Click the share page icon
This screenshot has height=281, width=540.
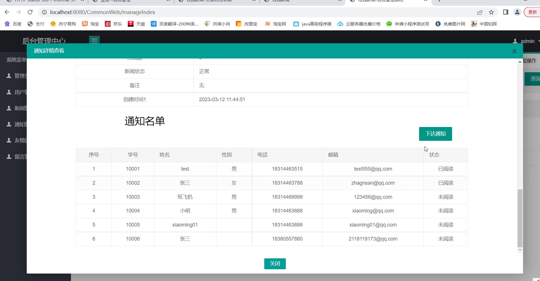(x=480, y=12)
